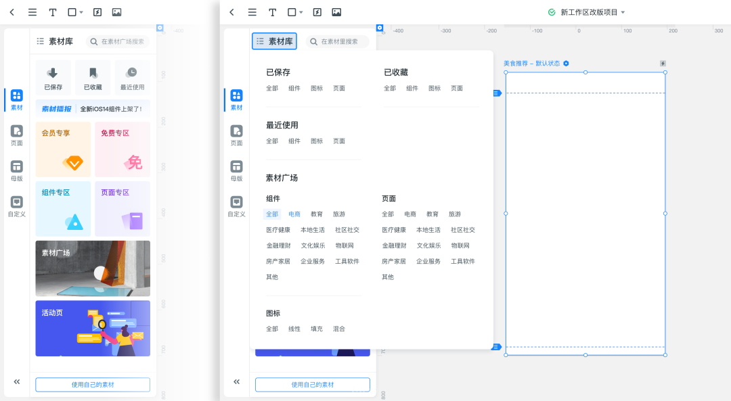The image size is (731, 401).
Task: Click the blue ruler origin icon in right window
Action: (x=380, y=28)
